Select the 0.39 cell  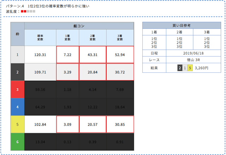(93, 142)
